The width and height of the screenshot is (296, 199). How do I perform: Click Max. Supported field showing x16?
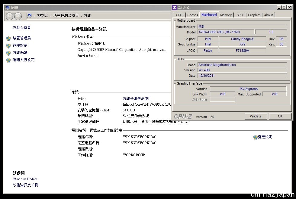tap(275, 94)
